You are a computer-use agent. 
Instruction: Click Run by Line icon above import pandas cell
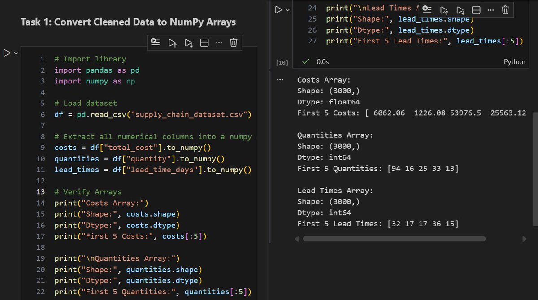coord(156,43)
